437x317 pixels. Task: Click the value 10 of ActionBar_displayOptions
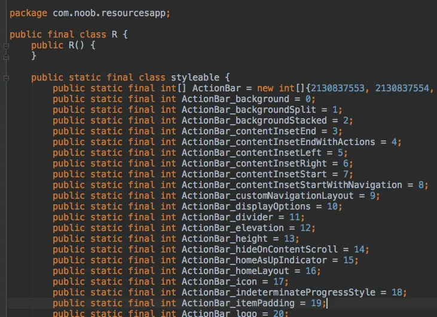pos(332,207)
